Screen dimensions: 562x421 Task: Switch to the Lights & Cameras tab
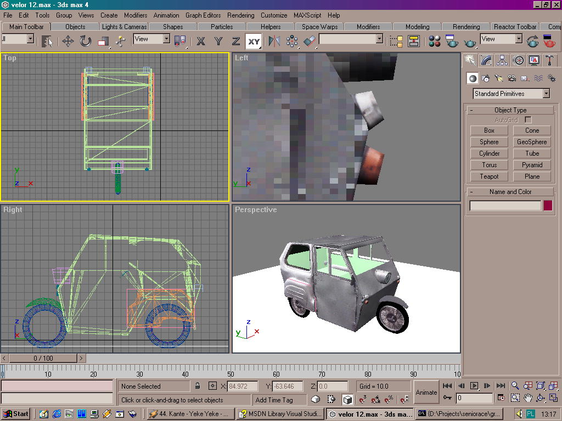[124, 26]
